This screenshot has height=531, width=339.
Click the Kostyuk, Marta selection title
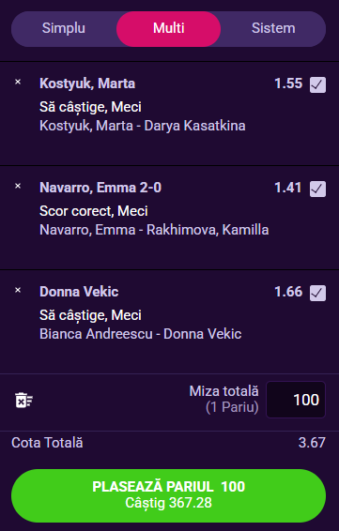pyautogui.click(x=87, y=83)
